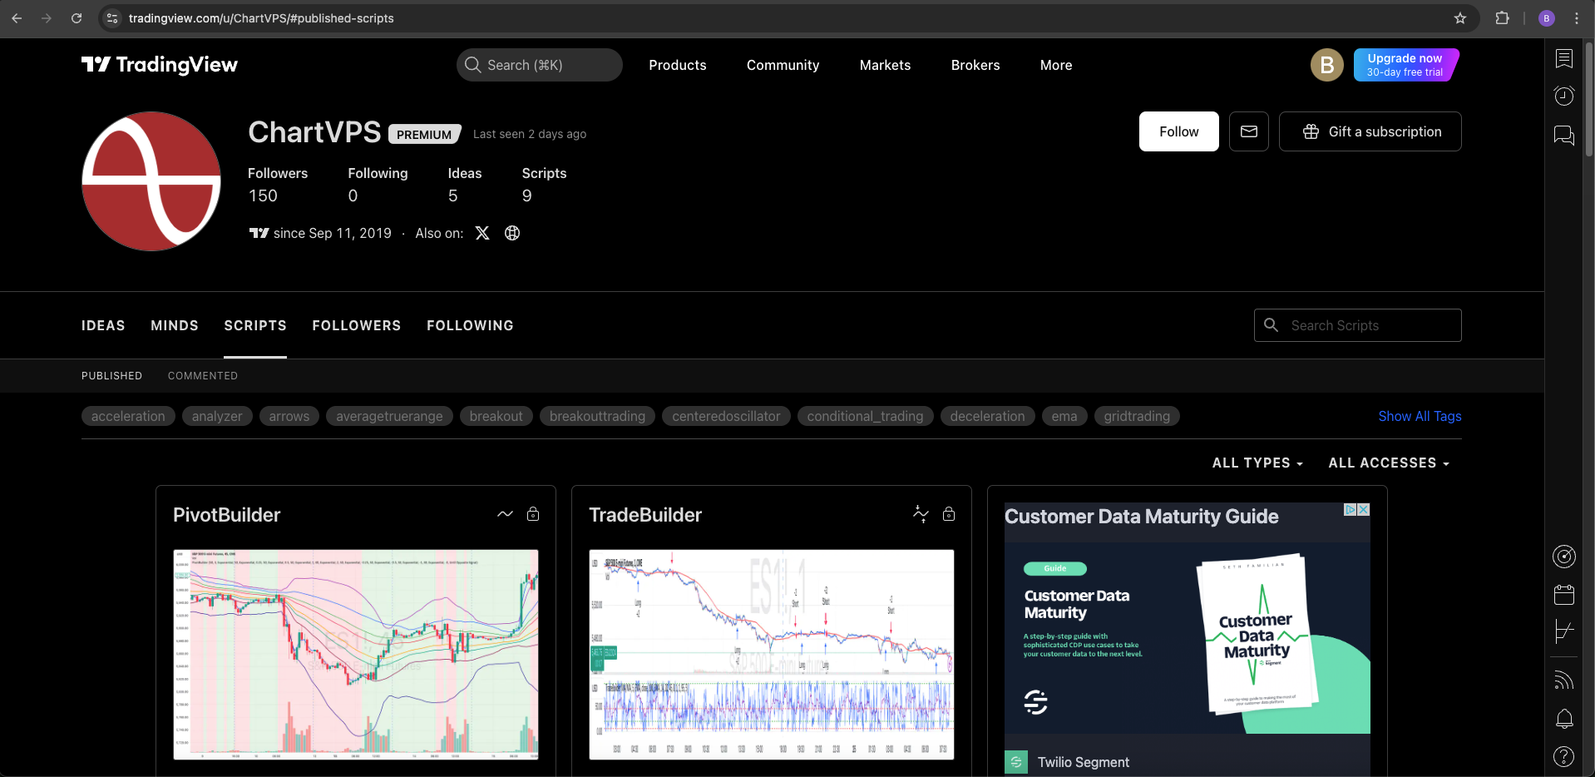
Task: Open the PivotBuilder chart thumbnail
Action: [356, 654]
